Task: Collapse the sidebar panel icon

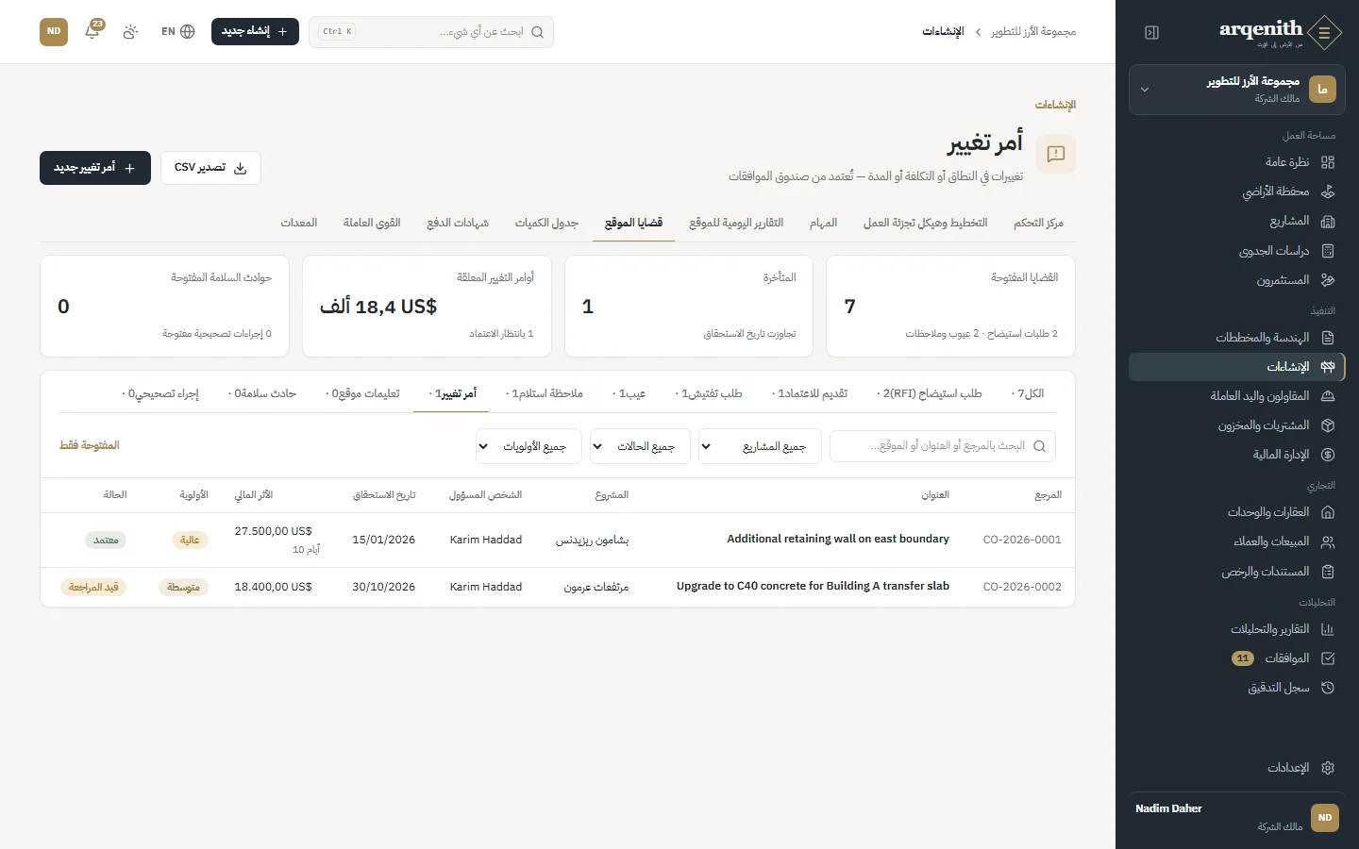Action: (x=1151, y=32)
